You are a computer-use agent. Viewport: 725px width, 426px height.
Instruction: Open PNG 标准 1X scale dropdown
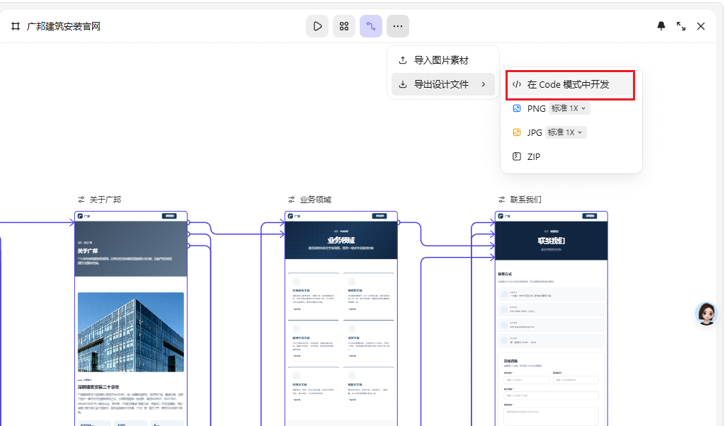pos(570,108)
